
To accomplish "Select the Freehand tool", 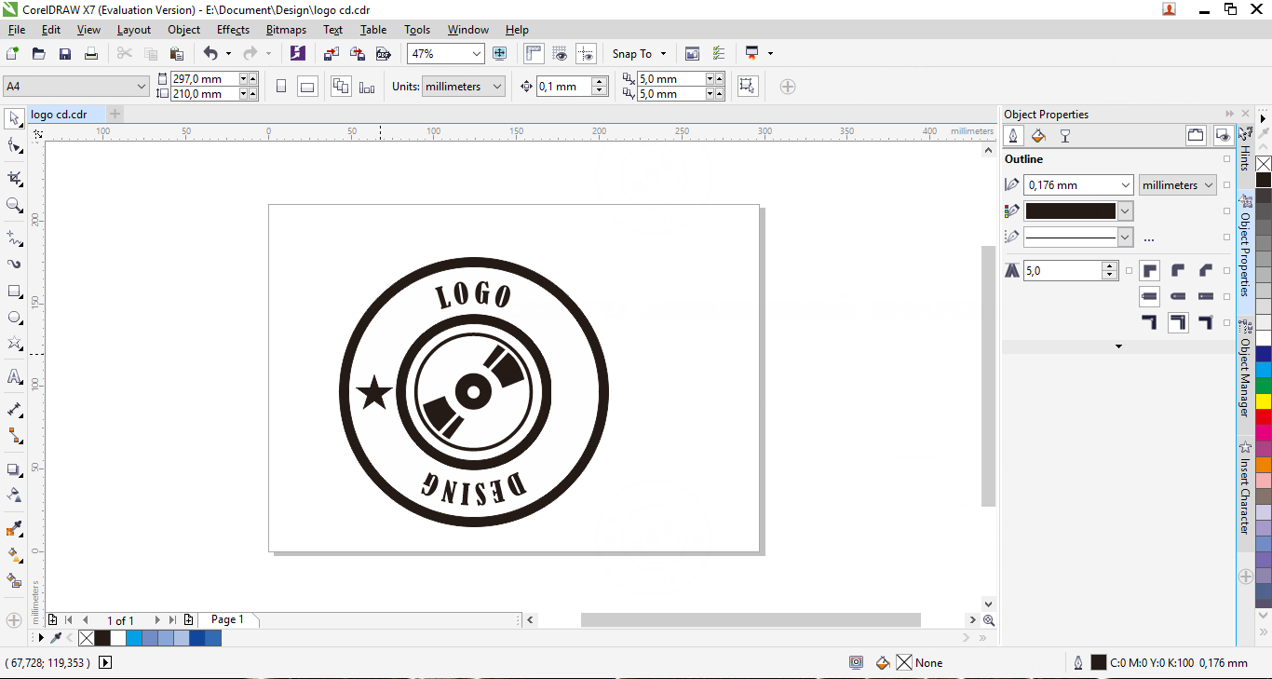I will 14,237.
